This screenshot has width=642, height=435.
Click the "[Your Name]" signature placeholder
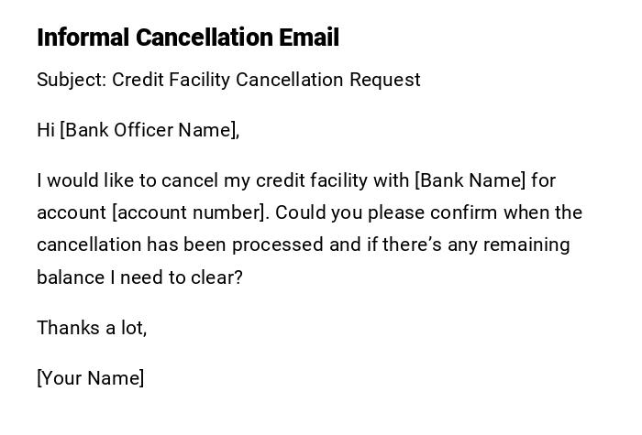91,378
